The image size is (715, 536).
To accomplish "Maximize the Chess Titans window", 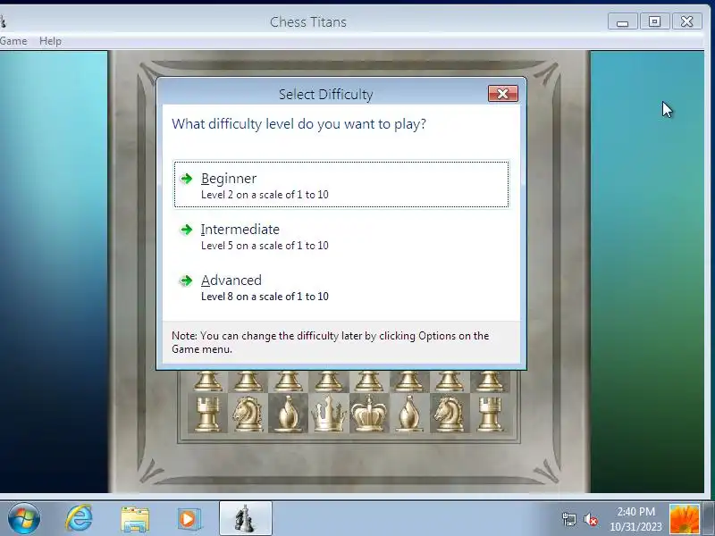I will pos(655,21).
